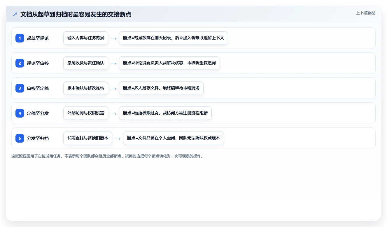Select the 长期查找与替换旧版本 box
The height and width of the screenshot is (227, 387).
(x=88, y=138)
